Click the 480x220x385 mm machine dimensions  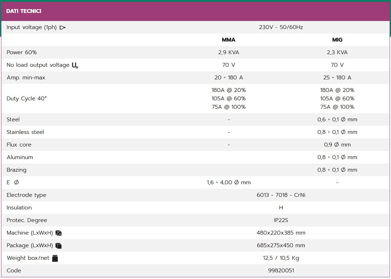tap(281, 233)
